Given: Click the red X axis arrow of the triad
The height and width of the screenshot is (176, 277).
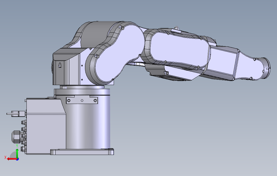Looking at the screenshot, I should point(12,159).
